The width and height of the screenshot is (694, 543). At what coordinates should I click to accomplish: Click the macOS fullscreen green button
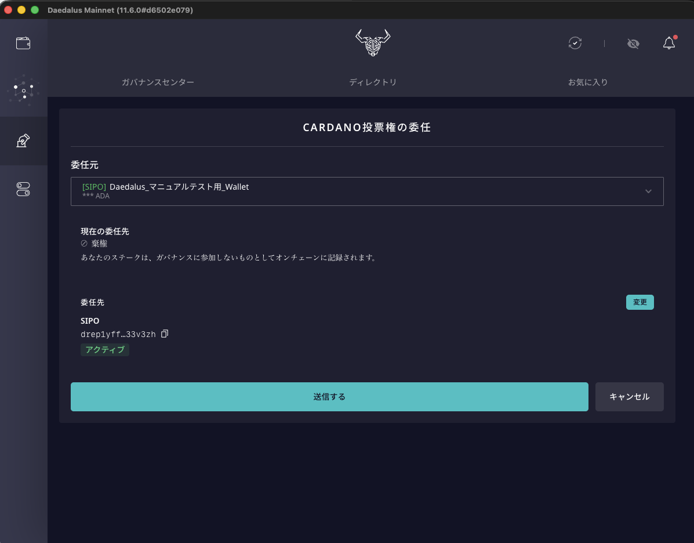(35, 10)
